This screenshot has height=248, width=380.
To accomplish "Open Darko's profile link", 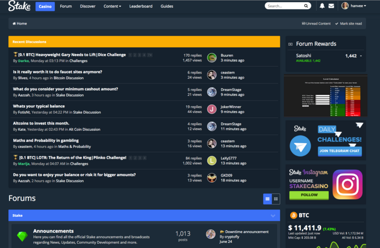I will (x=23, y=61).
